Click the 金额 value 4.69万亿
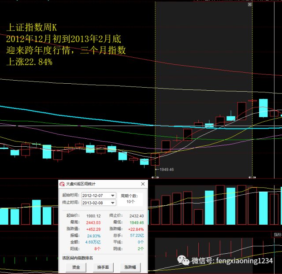 coord(93,242)
